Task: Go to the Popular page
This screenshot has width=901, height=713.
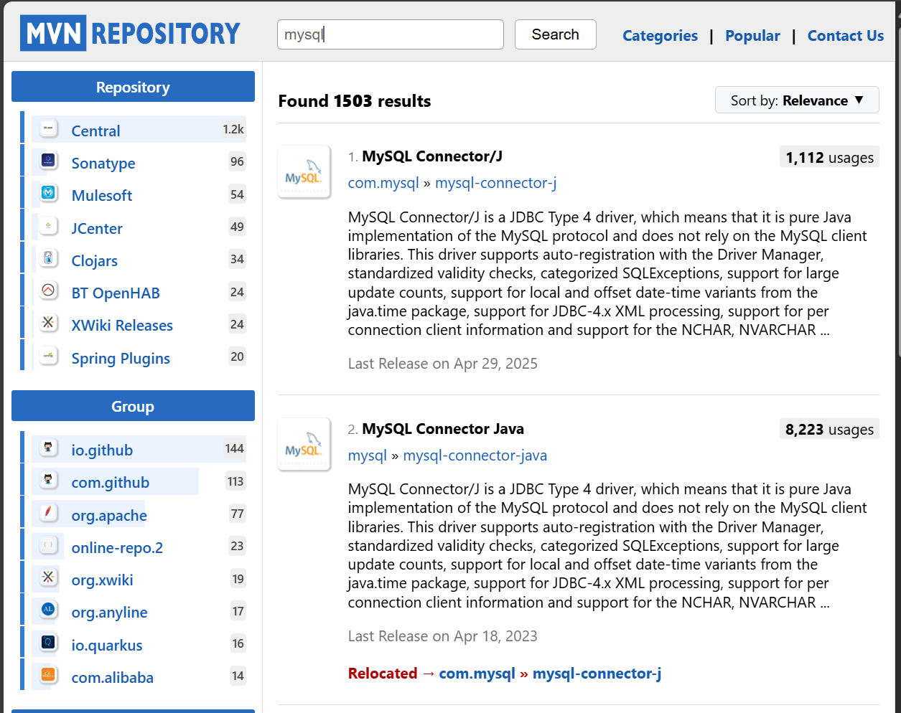Action: [752, 36]
